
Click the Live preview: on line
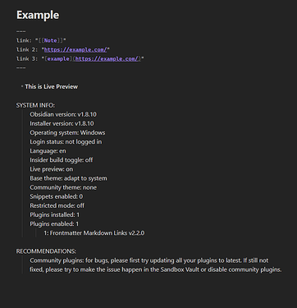[52, 169]
